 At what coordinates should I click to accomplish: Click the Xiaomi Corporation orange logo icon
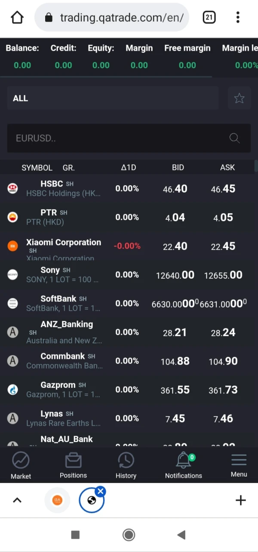[x=13, y=246]
